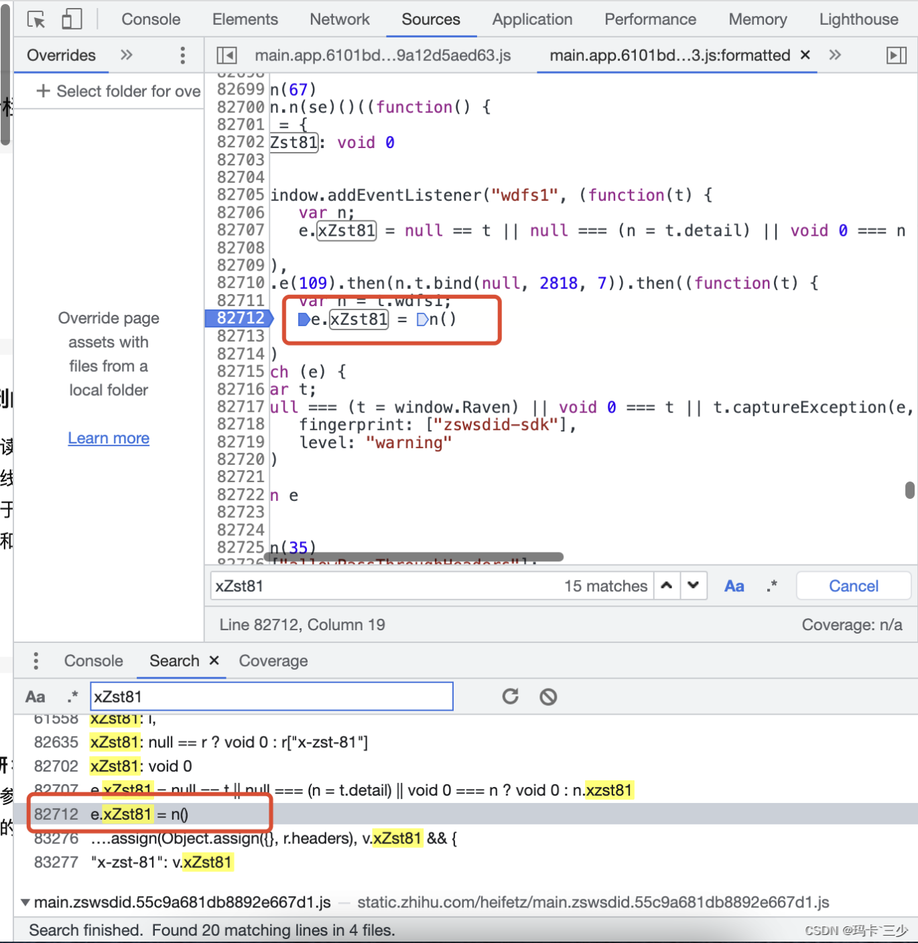Viewport: 918px width, 943px height.
Task: Open the more tabs chevron in the editor
Action: 835,55
